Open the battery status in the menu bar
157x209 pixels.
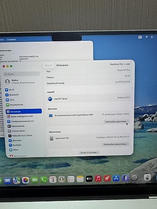[x=153, y=37]
